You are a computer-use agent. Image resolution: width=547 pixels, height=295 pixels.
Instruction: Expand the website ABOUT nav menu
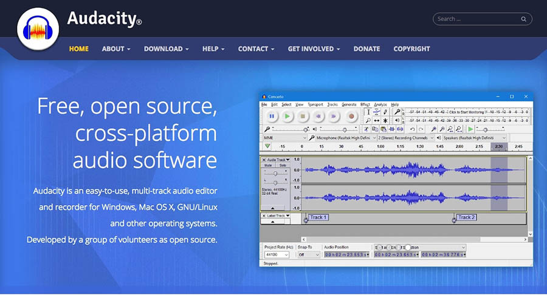coord(116,49)
